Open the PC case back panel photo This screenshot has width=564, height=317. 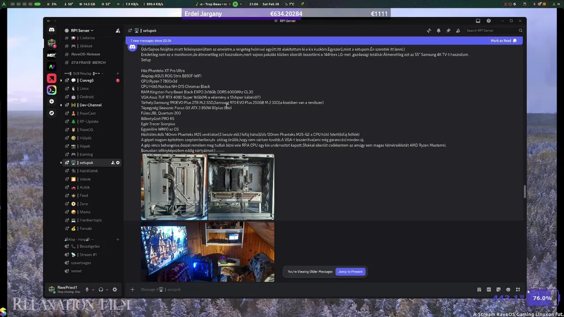point(174,187)
